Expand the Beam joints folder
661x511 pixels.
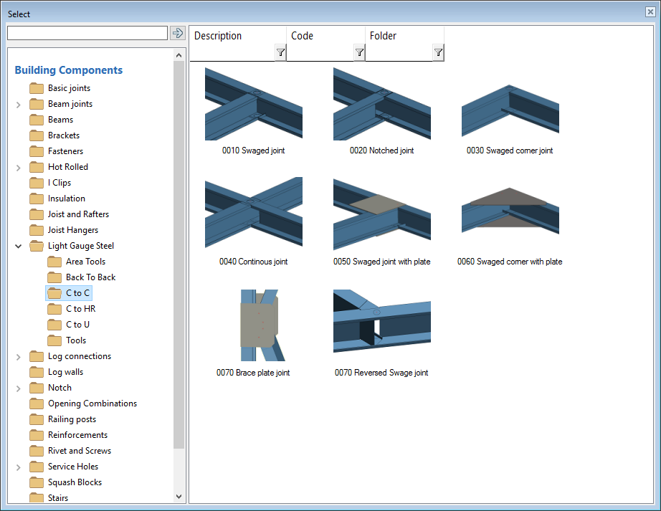point(18,105)
